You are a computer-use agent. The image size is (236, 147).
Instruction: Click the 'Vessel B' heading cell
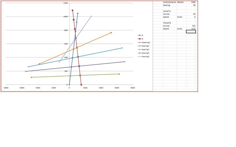click(167, 23)
